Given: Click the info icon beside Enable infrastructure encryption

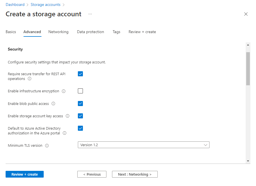Looking at the screenshot, I should (63, 91).
